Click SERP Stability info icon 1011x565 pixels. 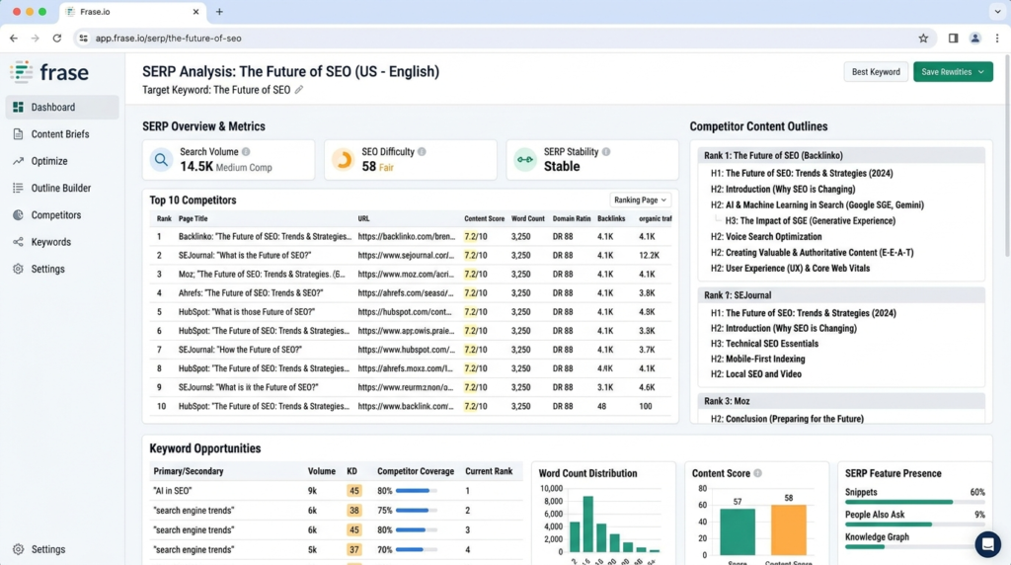click(x=606, y=151)
